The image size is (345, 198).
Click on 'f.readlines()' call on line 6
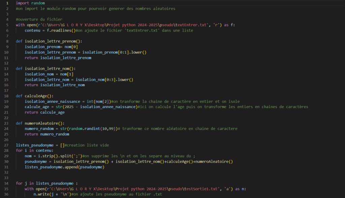click(x=60, y=30)
